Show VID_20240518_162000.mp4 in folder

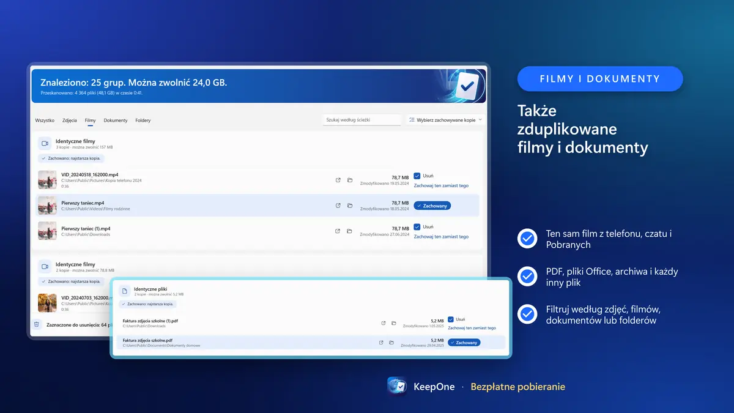[x=350, y=180]
